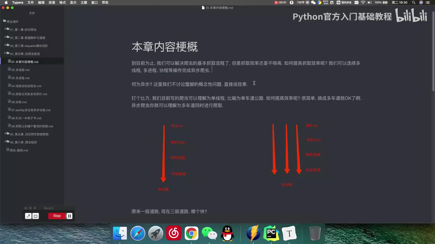The image size is (435, 244).
Task: Open file 09.抓取让你睡不着觉的视频.md
Action: click(32, 126)
